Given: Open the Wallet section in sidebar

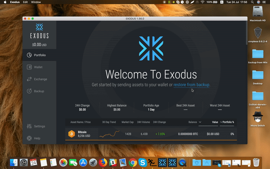Looking at the screenshot, I should click(x=39, y=67).
